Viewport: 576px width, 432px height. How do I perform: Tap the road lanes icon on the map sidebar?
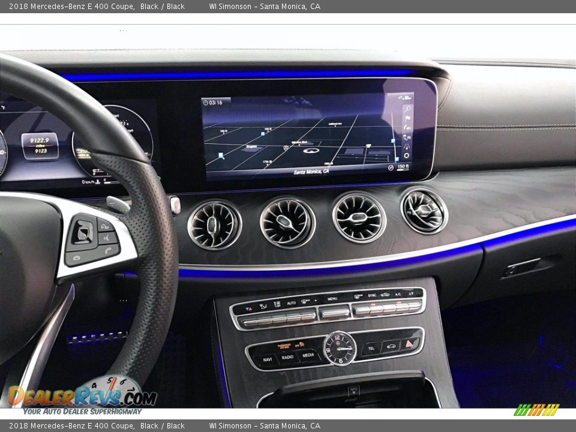pos(406,146)
